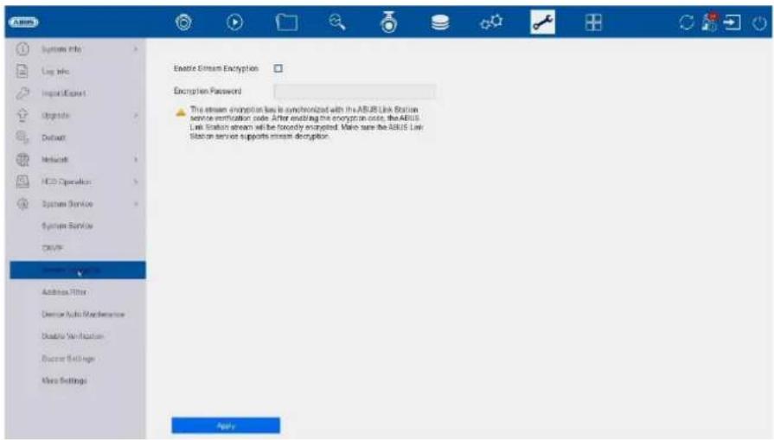Image resolution: width=774 pixels, height=440 pixels.
Task: Open the camera management dome icon
Action: coord(389,22)
